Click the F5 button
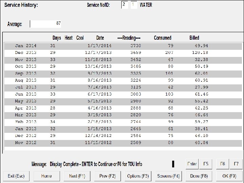The height and width of the screenshot is (183, 244). pos(206,164)
